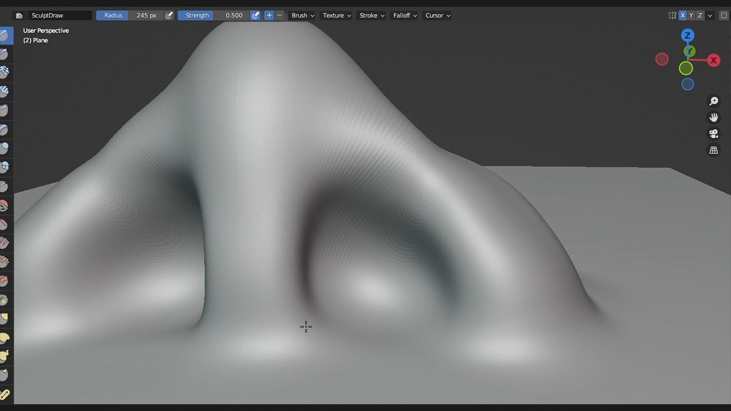Image resolution: width=731 pixels, height=411 pixels.
Task: Open the Stroke dropdown
Action: point(371,15)
